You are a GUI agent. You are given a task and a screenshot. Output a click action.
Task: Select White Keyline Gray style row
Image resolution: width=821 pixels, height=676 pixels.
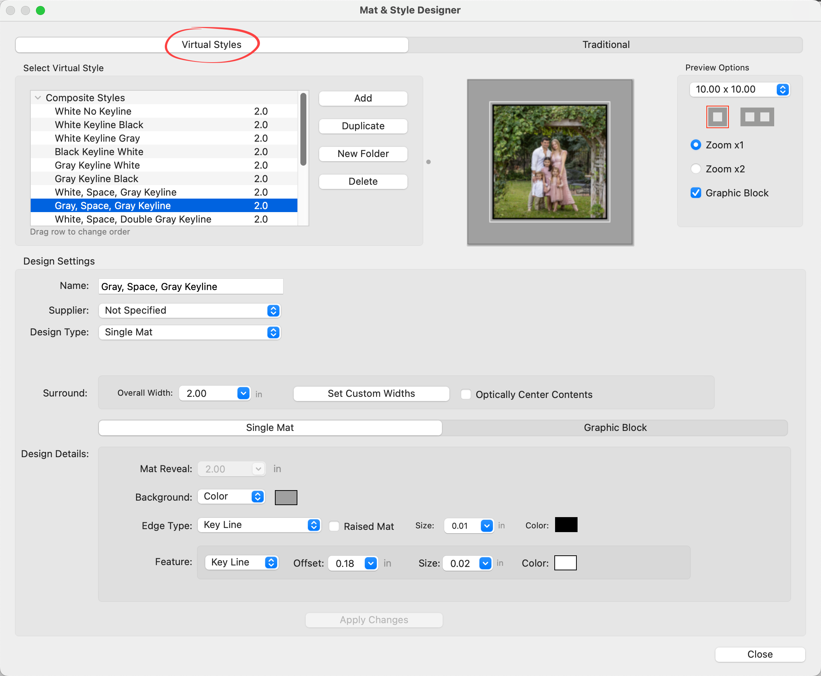tap(97, 138)
